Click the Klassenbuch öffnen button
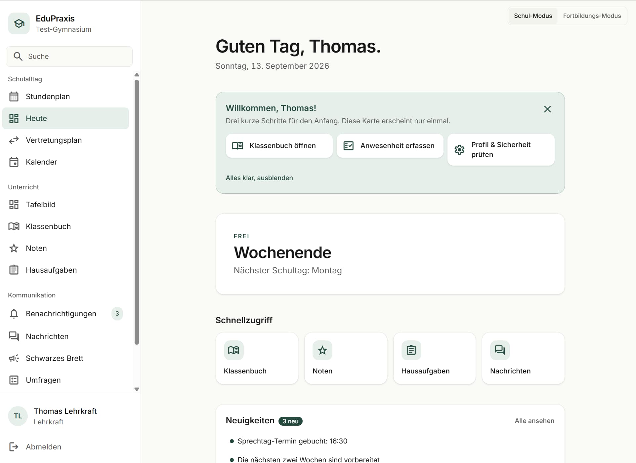Viewport: 636px width, 463px height. [x=279, y=146]
